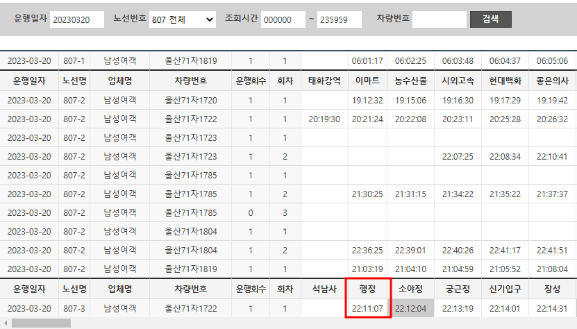Viewport: 577px width, 329px height.
Task: Click the 운행일자 date input field
Action: 76,20
